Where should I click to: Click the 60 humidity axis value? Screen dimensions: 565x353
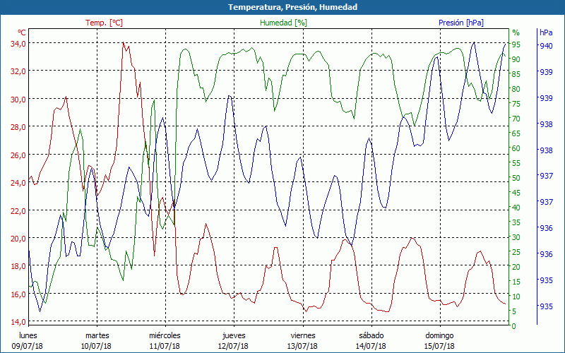516,148
